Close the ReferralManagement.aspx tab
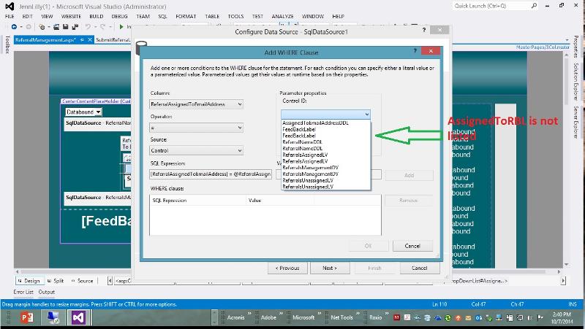This screenshot has height=329, width=585. (x=90, y=40)
